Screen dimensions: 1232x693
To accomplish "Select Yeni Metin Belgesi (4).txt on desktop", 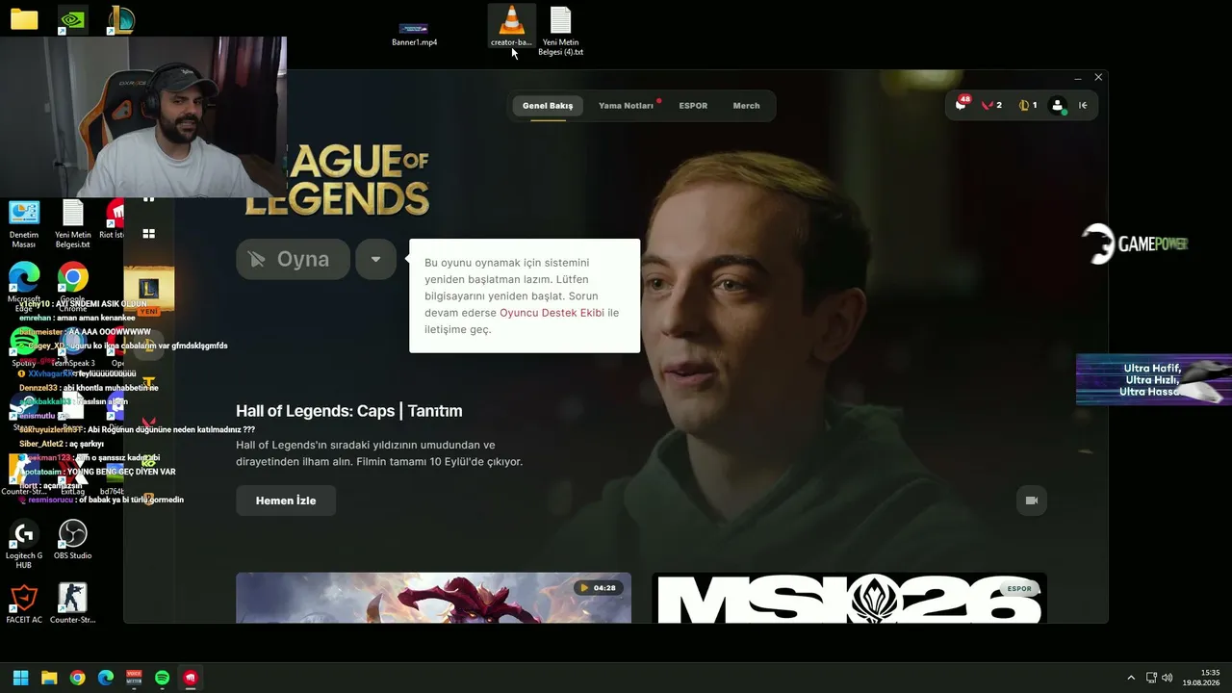I will [x=560, y=31].
